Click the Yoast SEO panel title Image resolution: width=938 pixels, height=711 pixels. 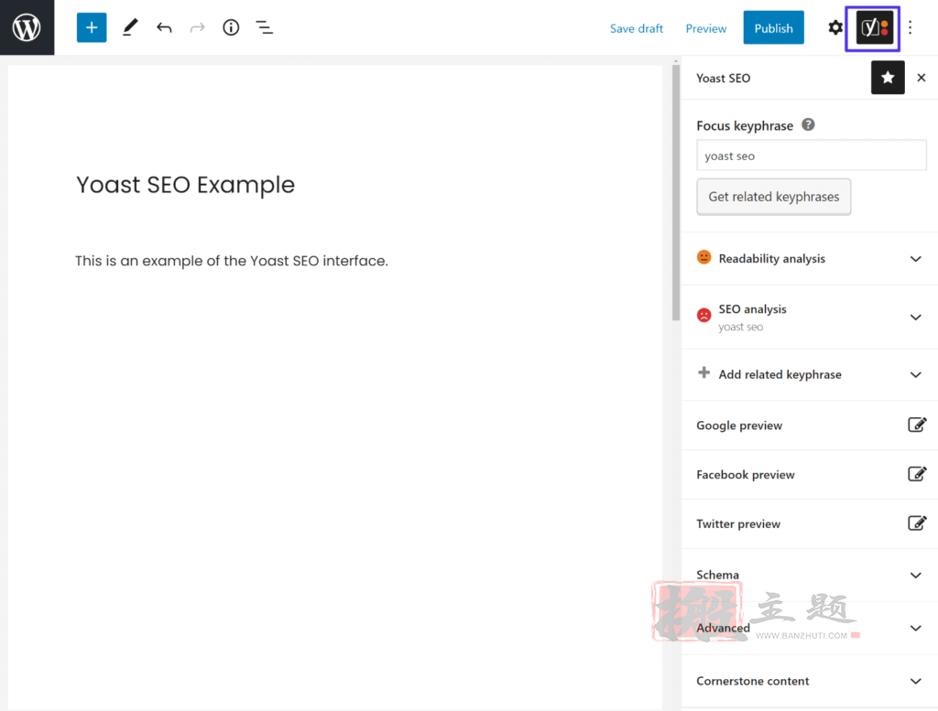724,79
